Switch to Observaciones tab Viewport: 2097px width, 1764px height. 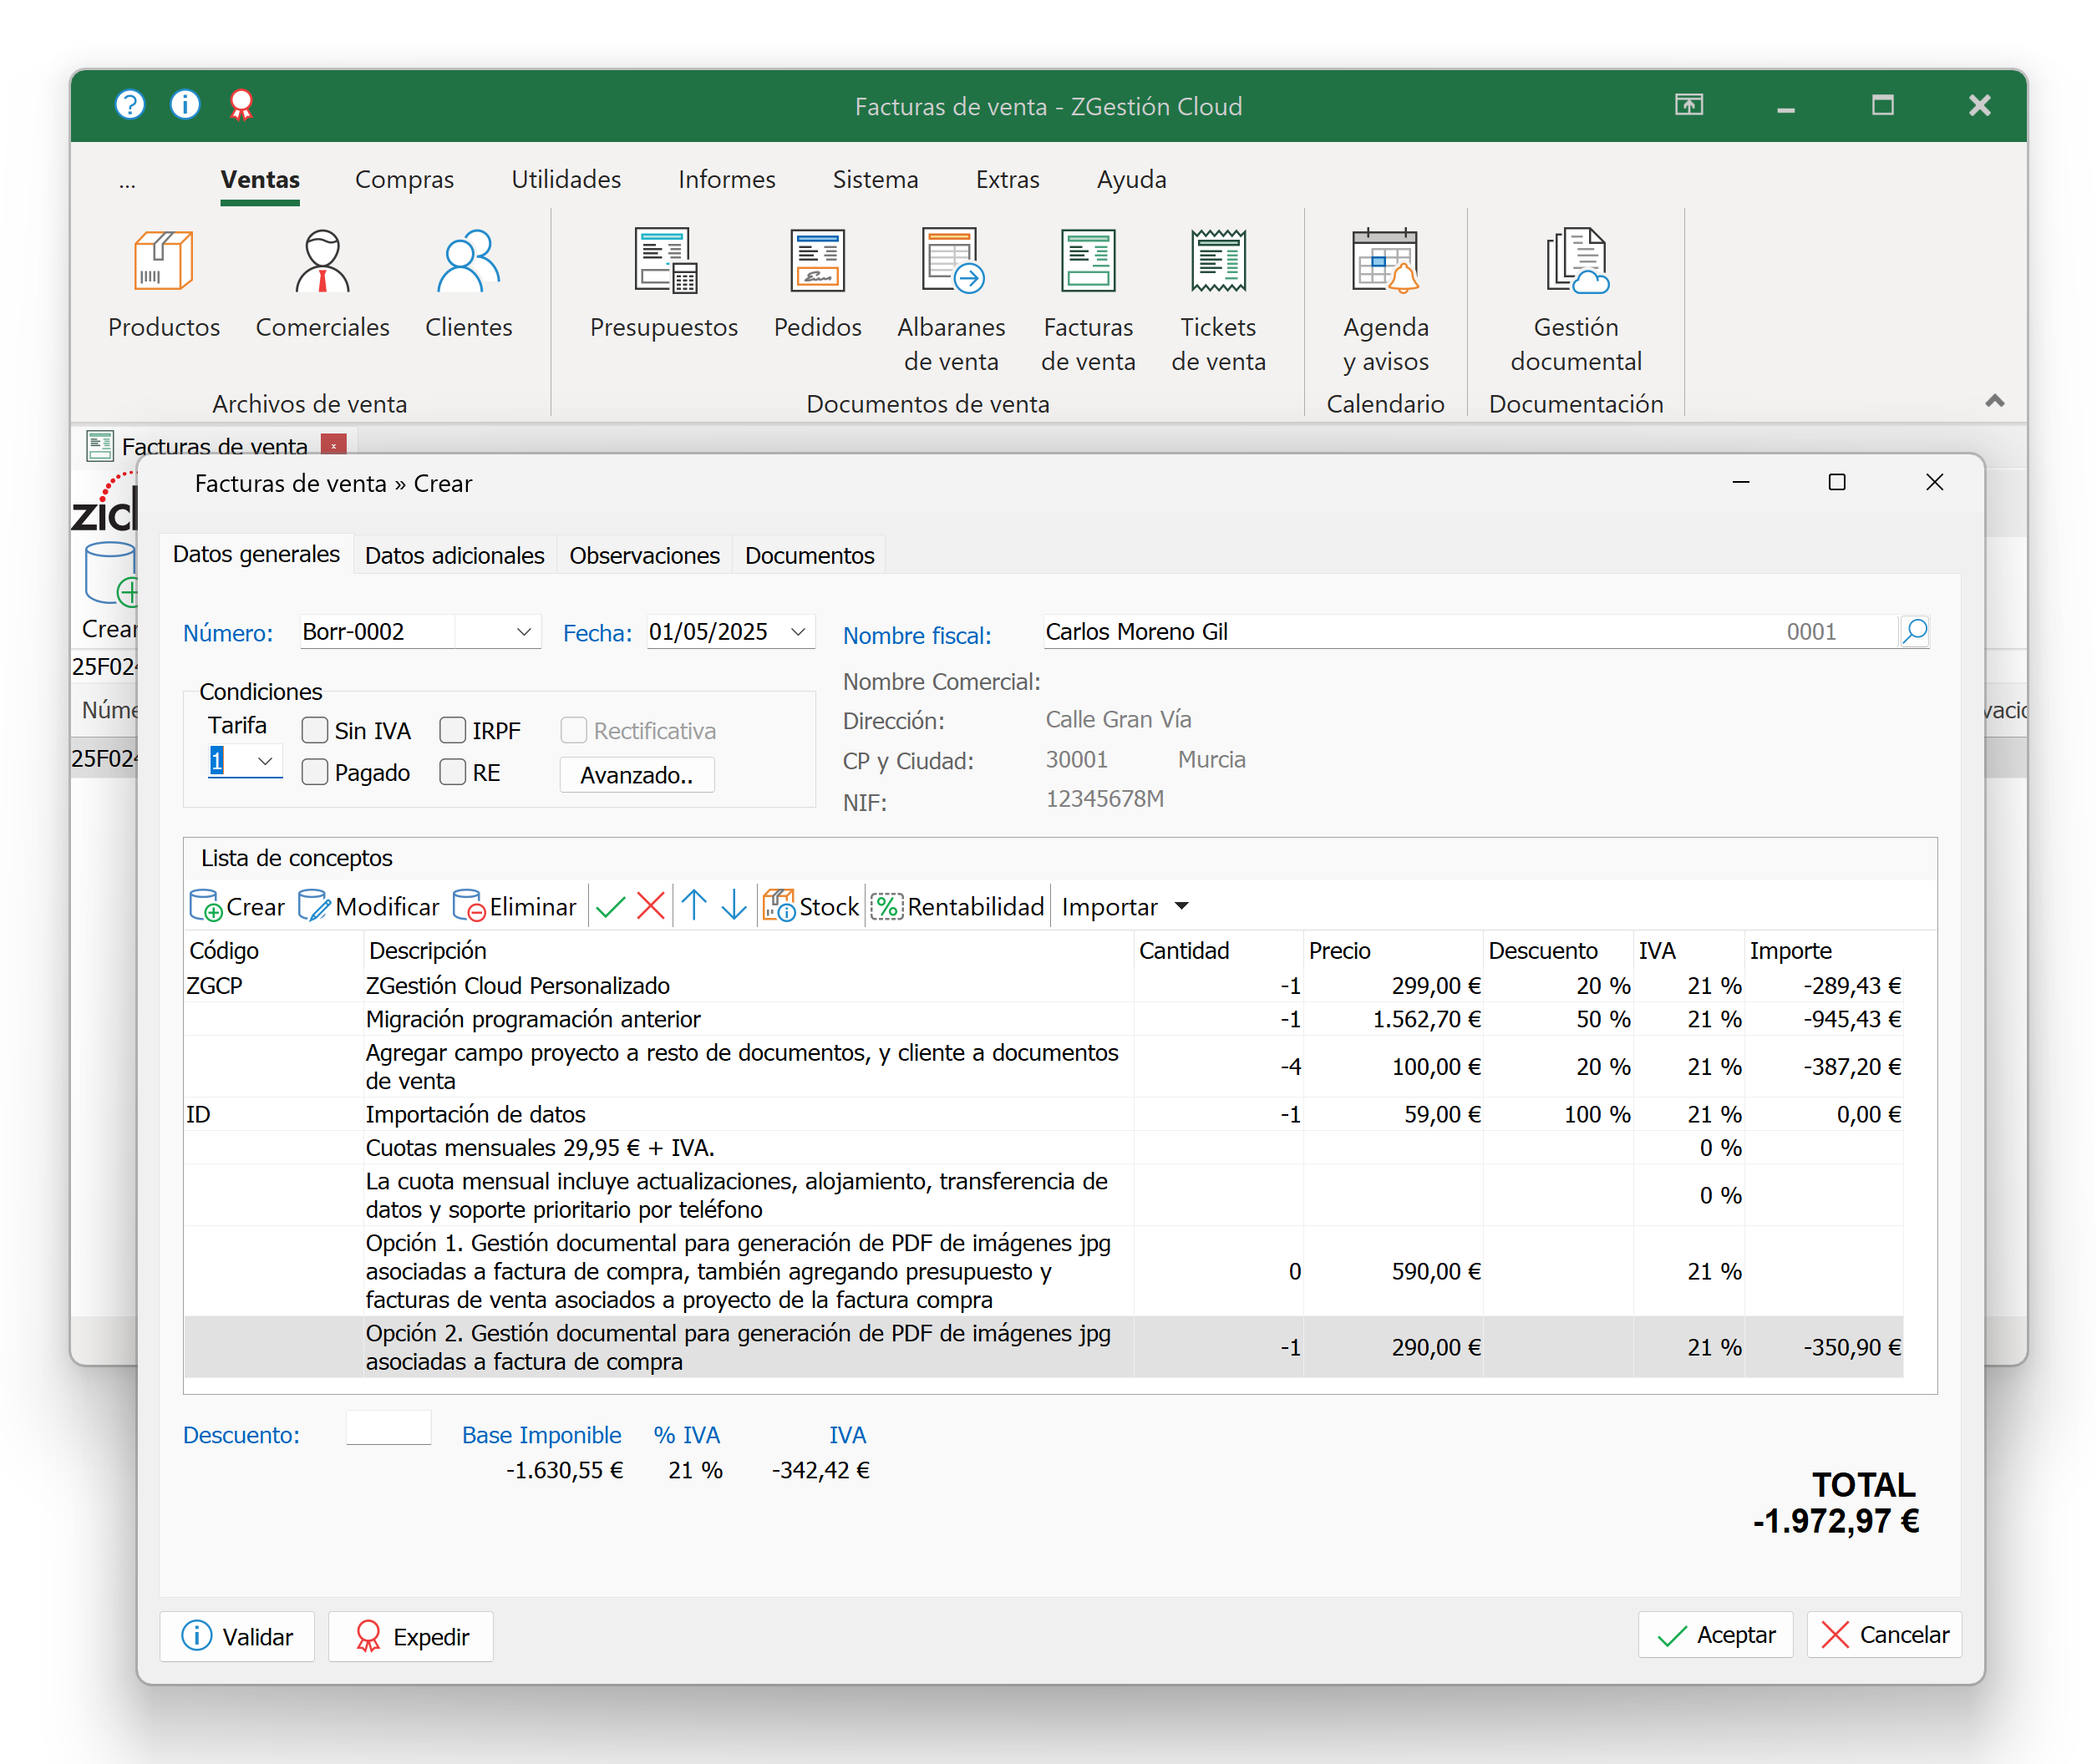(644, 555)
